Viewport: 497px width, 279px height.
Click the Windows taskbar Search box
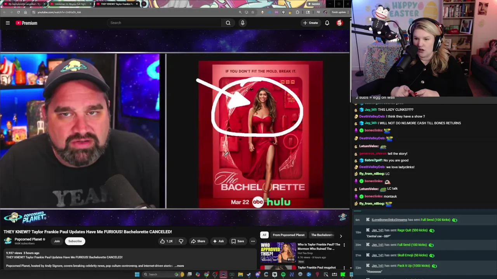pos(163,274)
